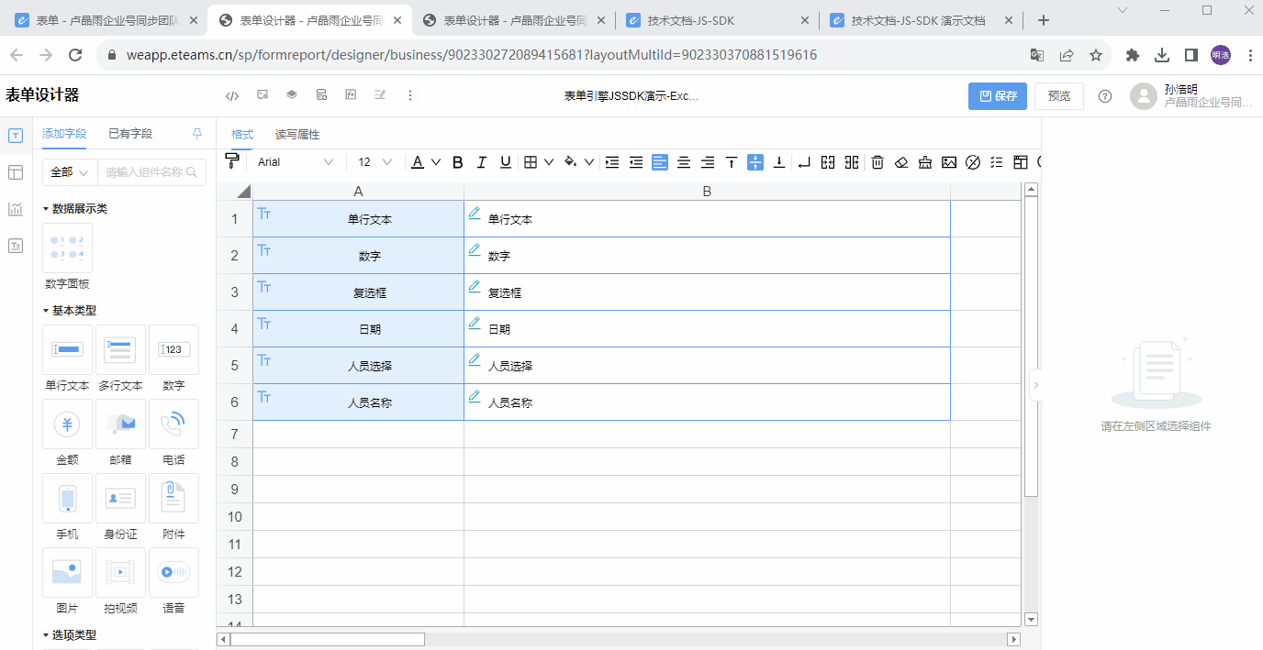The width and height of the screenshot is (1263, 650).
Task: Click the trash icon to delete in toolbar
Action: (x=877, y=162)
